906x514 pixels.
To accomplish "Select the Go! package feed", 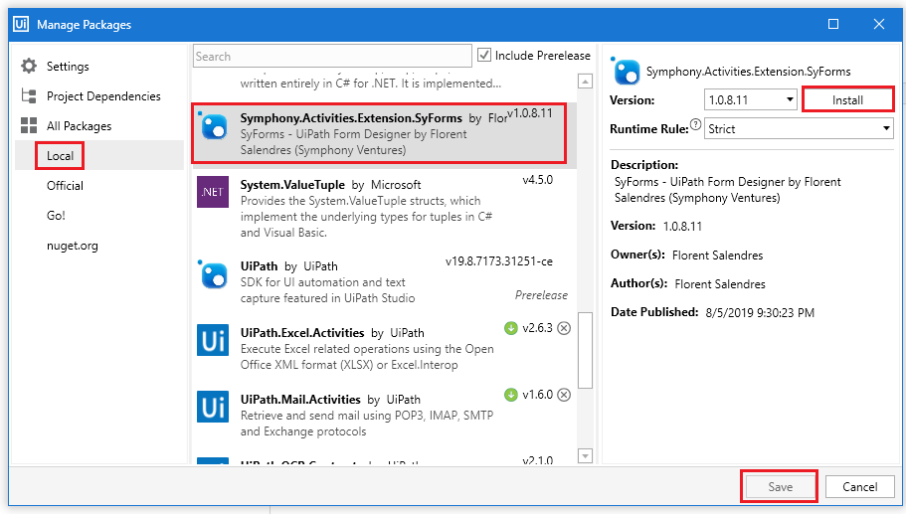I will pyautogui.click(x=56, y=216).
